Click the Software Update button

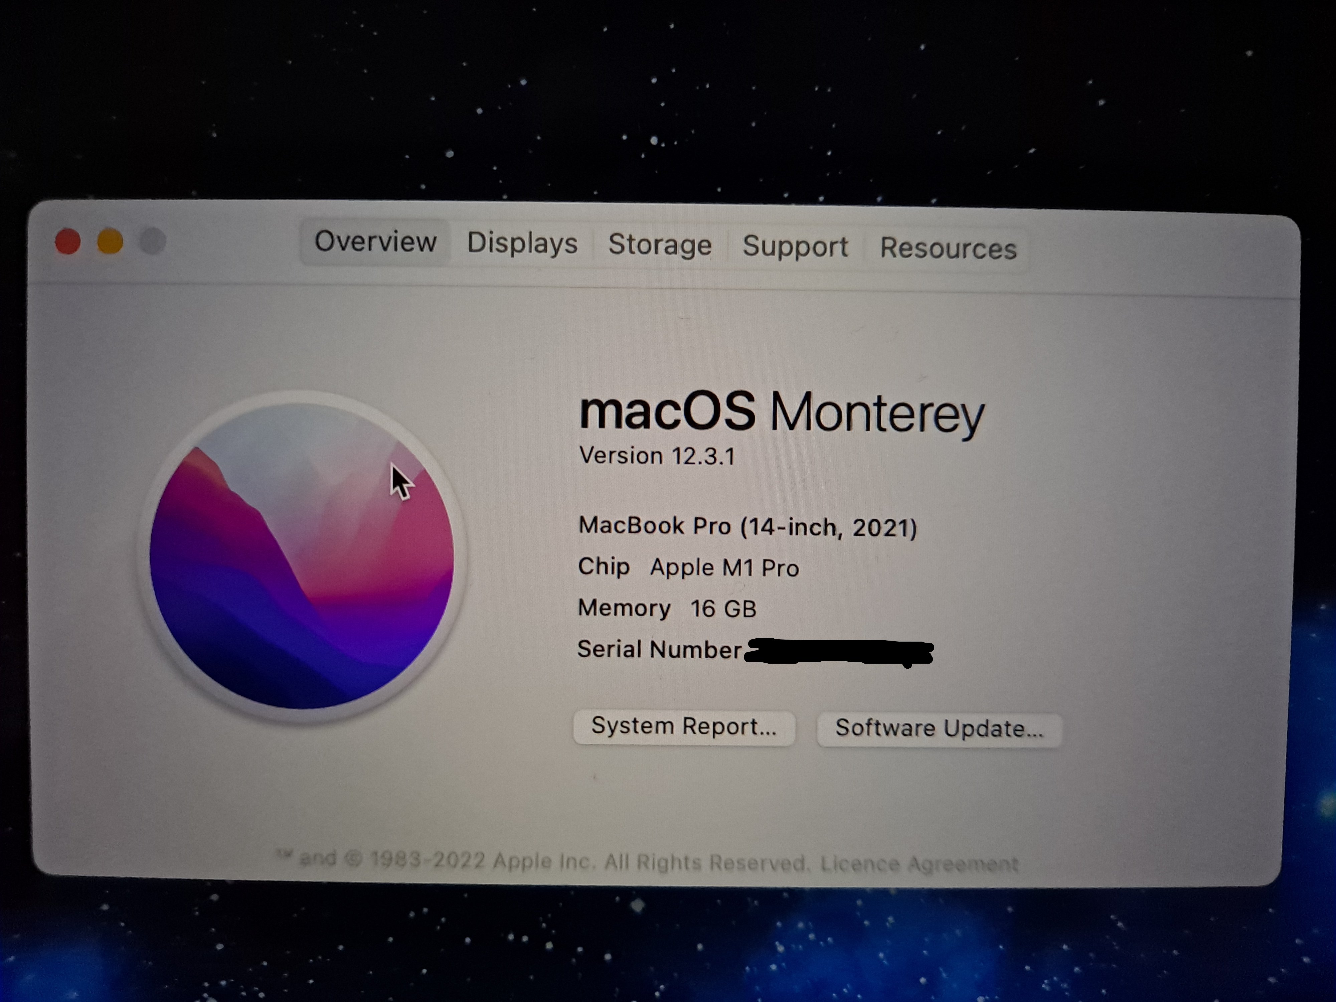(939, 729)
